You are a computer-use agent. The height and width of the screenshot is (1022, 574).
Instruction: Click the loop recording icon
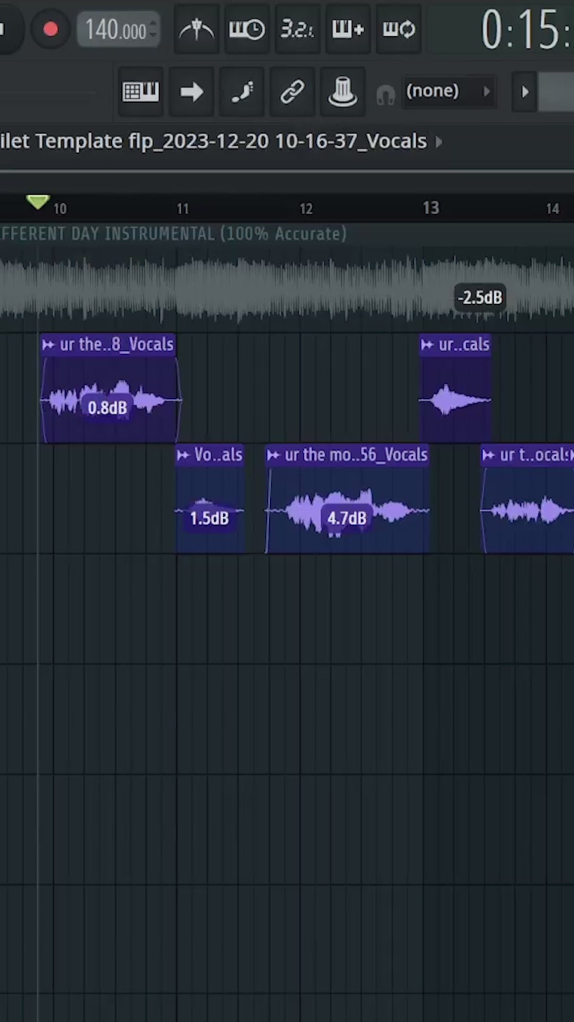click(399, 30)
